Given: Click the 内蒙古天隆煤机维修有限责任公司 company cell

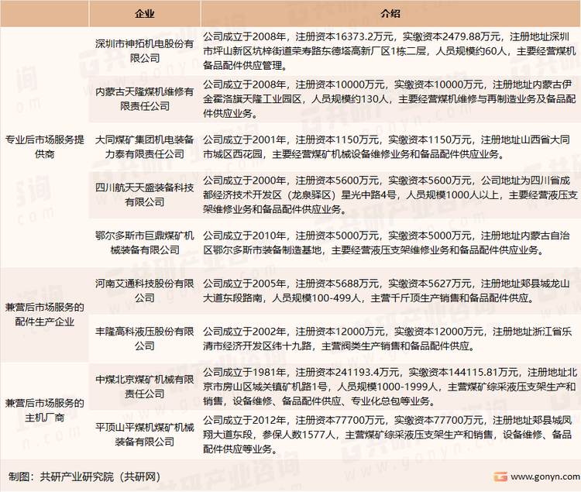Looking at the screenshot, I should pyautogui.click(x=145, y=99).
